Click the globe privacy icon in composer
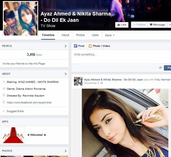171x157 pixels. [160, 68]
